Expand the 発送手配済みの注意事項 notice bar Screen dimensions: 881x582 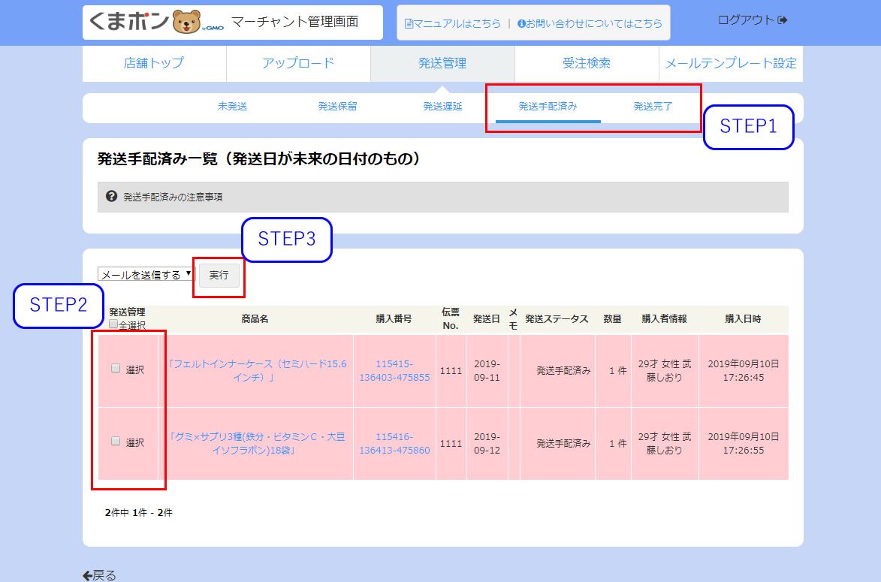[x=442, y=197]
